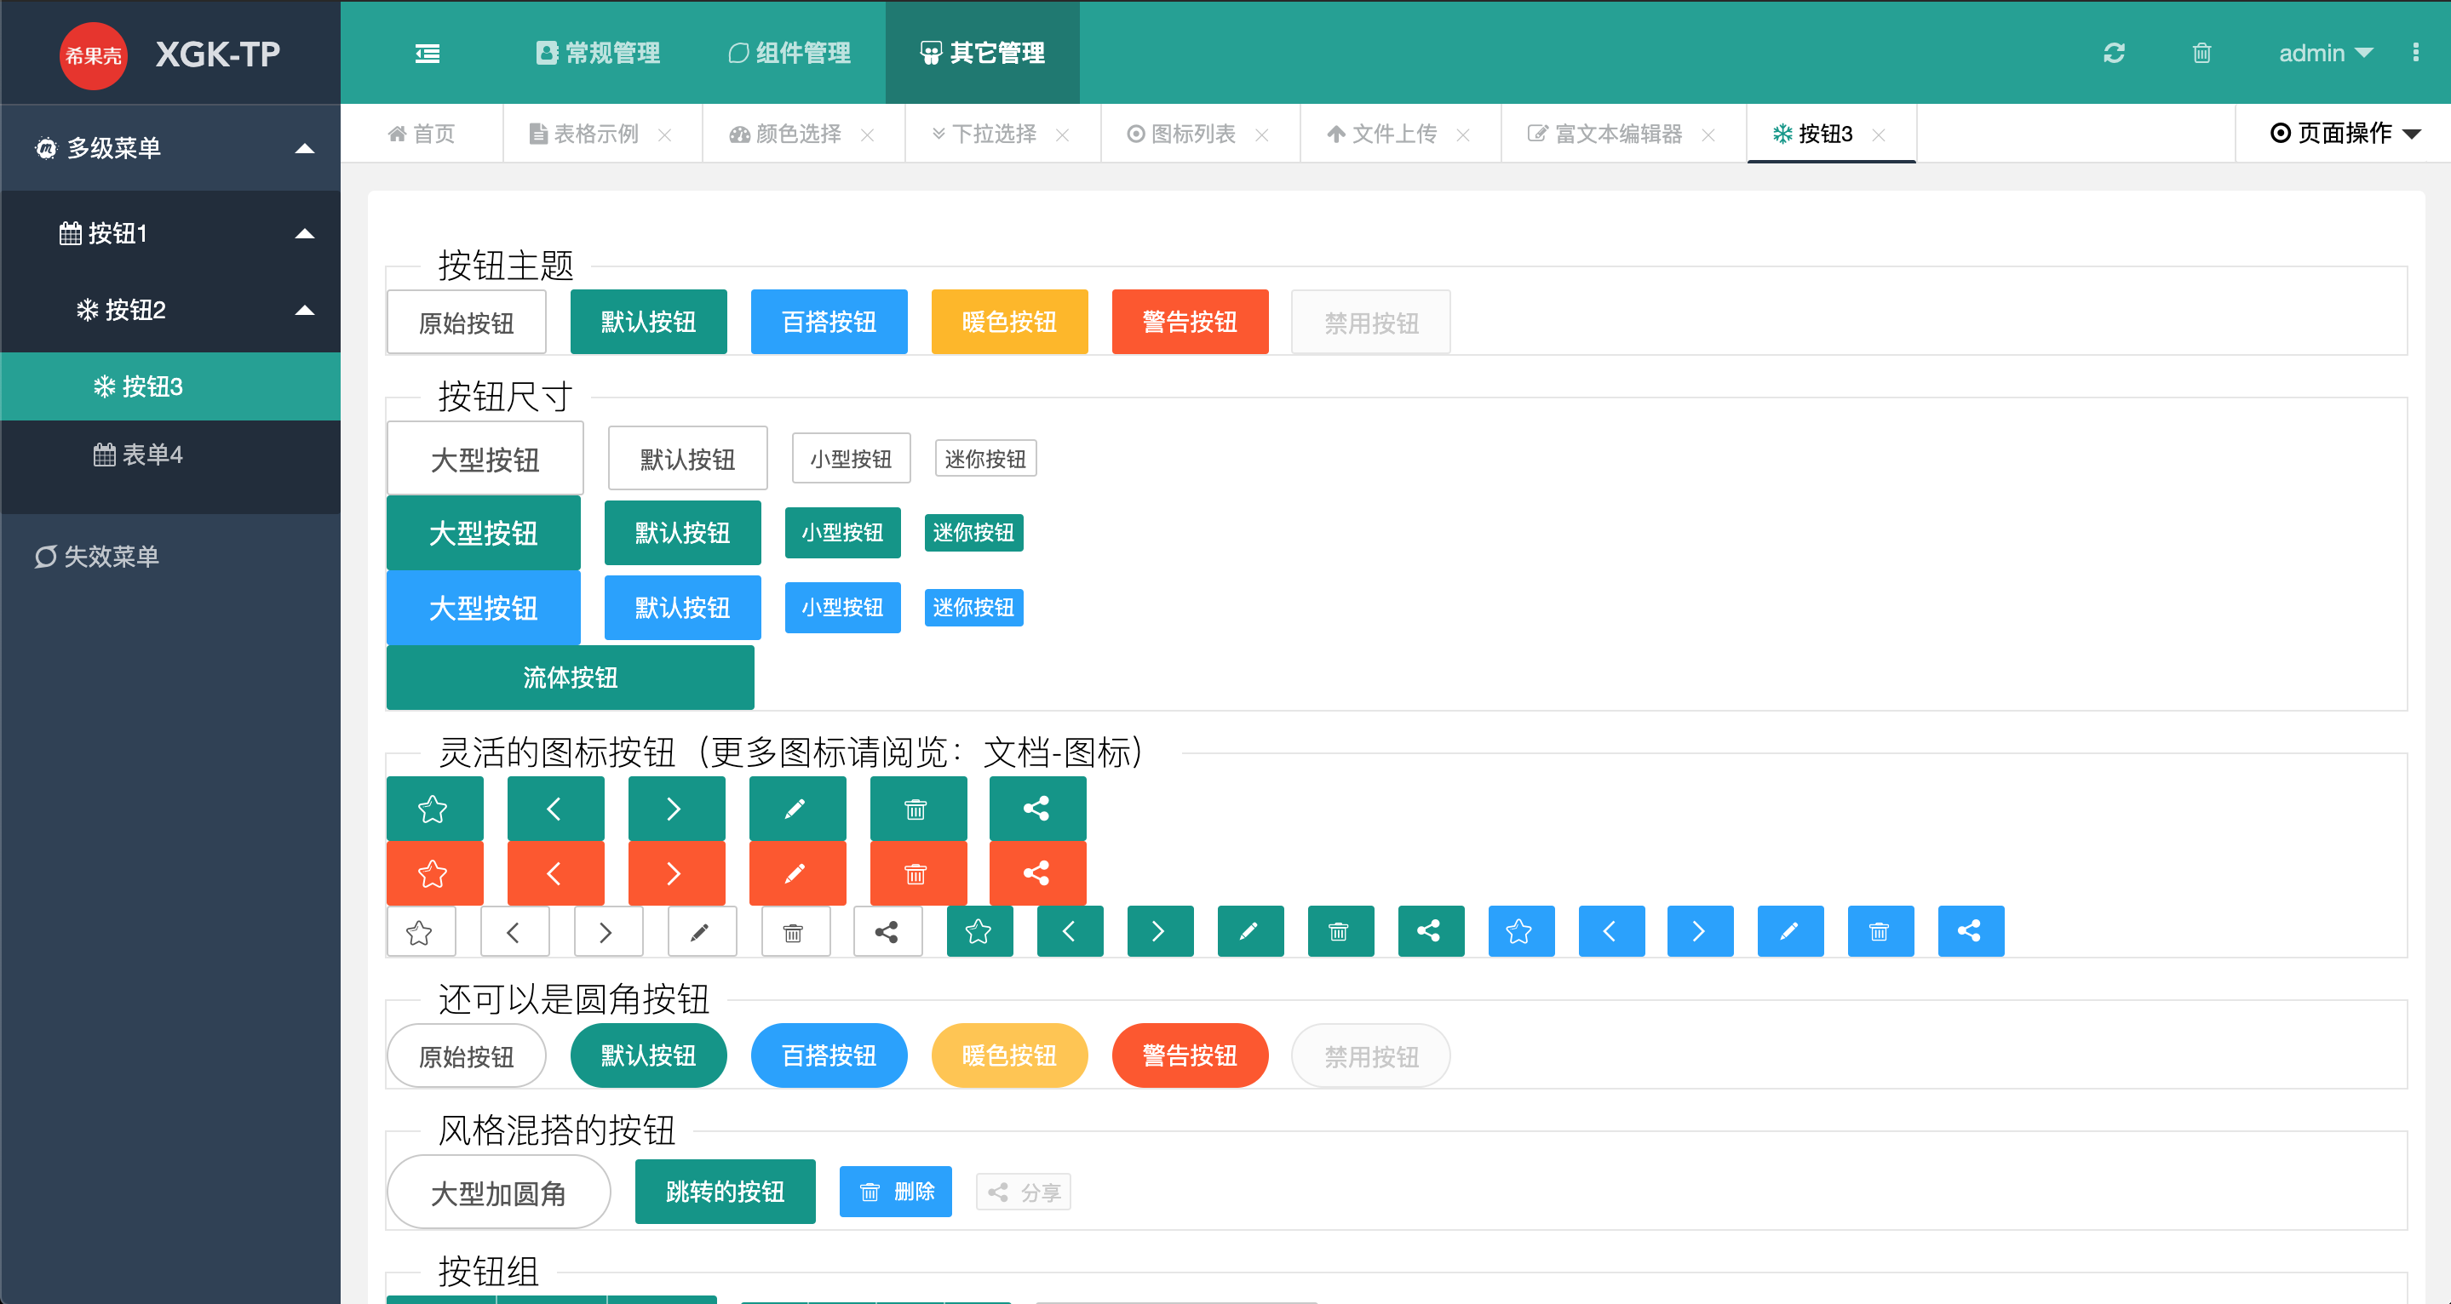
Task: Select 表单4 in the sidebar
Action: tap(151, 455)
